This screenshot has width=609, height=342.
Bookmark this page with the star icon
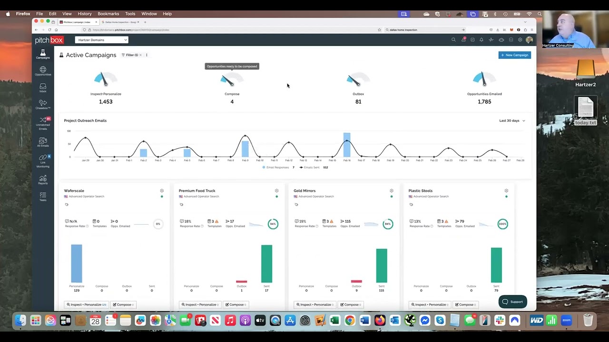[x=379, y=30]
